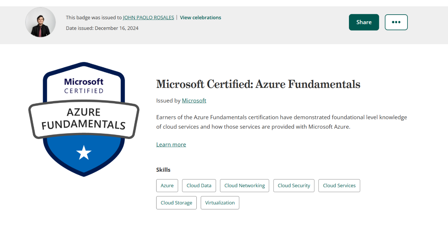View celebrations for this badge
Image resolution: width=448 pixels, height=226 pixels.
coord(200,17)
